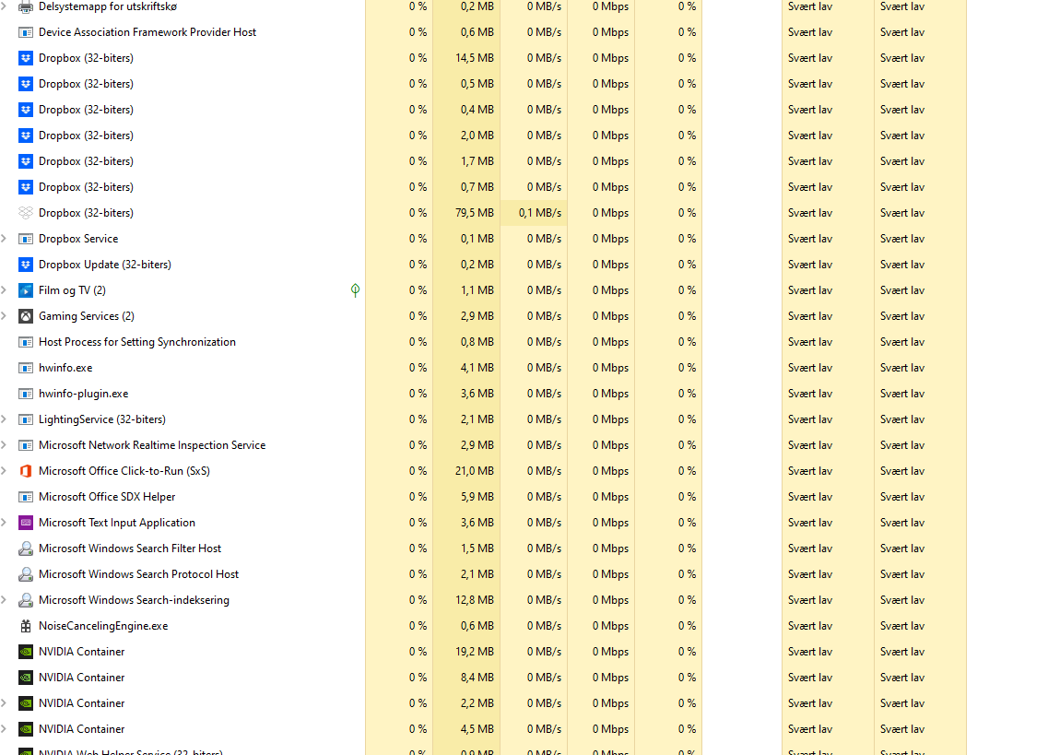Click the Host Process for Setting Synchronization icon
Screen dimensions: 1048x755
point(26,342)
